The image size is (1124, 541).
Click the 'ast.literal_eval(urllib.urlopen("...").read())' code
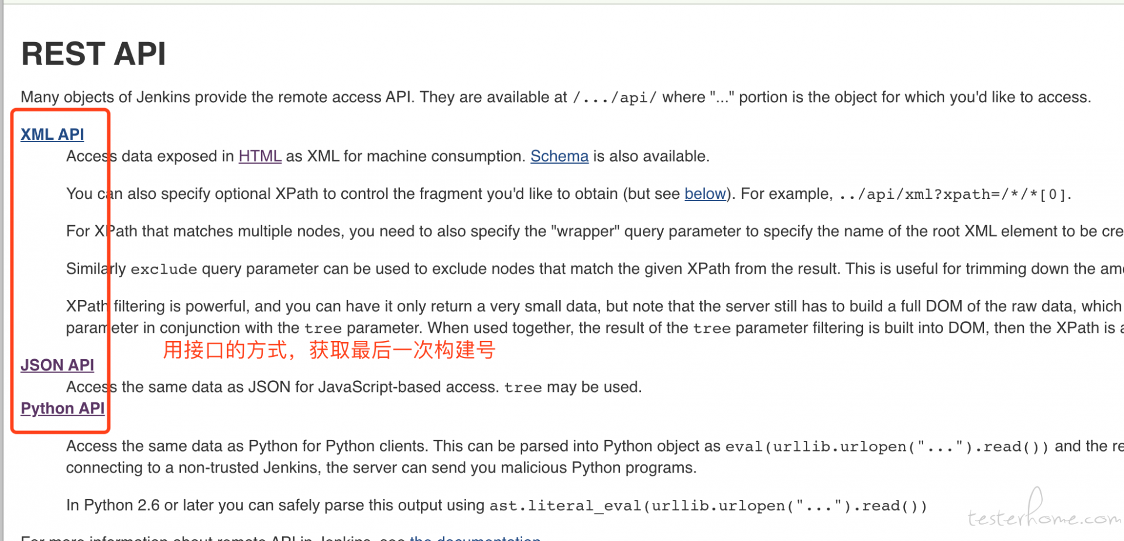[708, 506]
